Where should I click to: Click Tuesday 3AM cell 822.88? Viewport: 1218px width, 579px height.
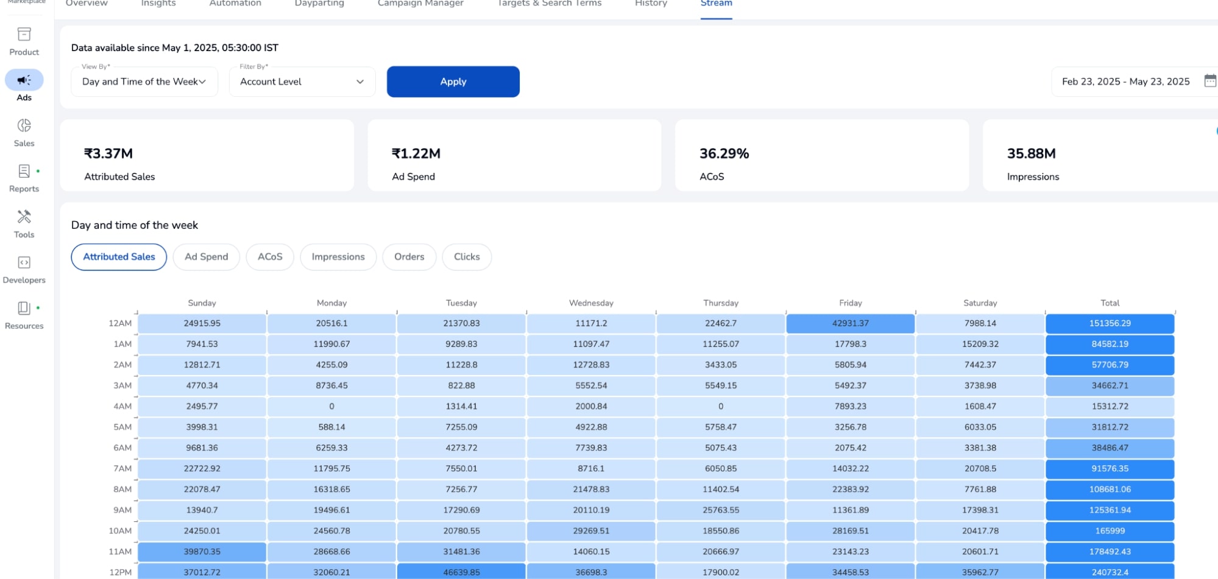click(461, 385)
